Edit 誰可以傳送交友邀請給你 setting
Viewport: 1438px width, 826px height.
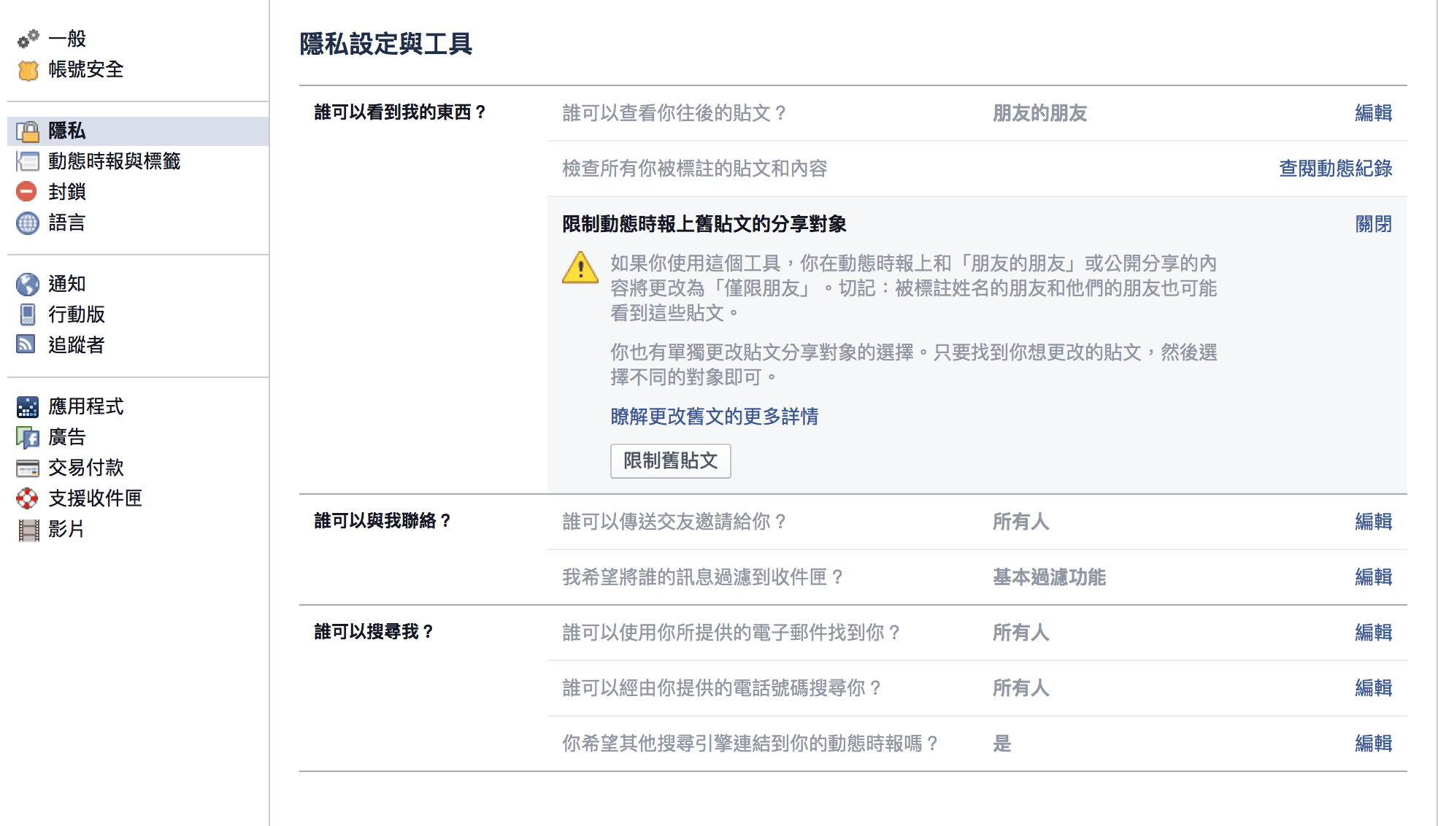pos(1374,522)
